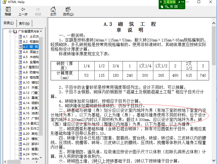Screen dimensions: 217x164
Task: Click the heading A.3 砌筑工程
Action: 130,24
